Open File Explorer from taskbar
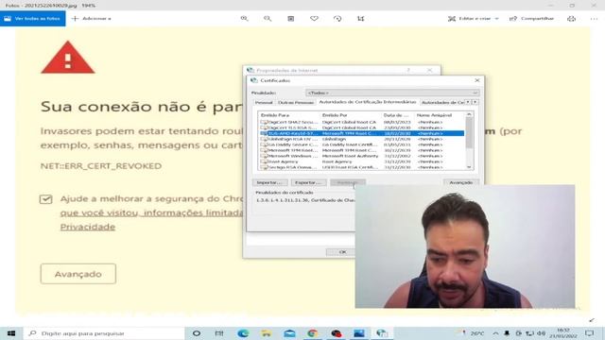The height and width of the screenshot is (340, 605). pyautogui.click(x=267, y=333)
